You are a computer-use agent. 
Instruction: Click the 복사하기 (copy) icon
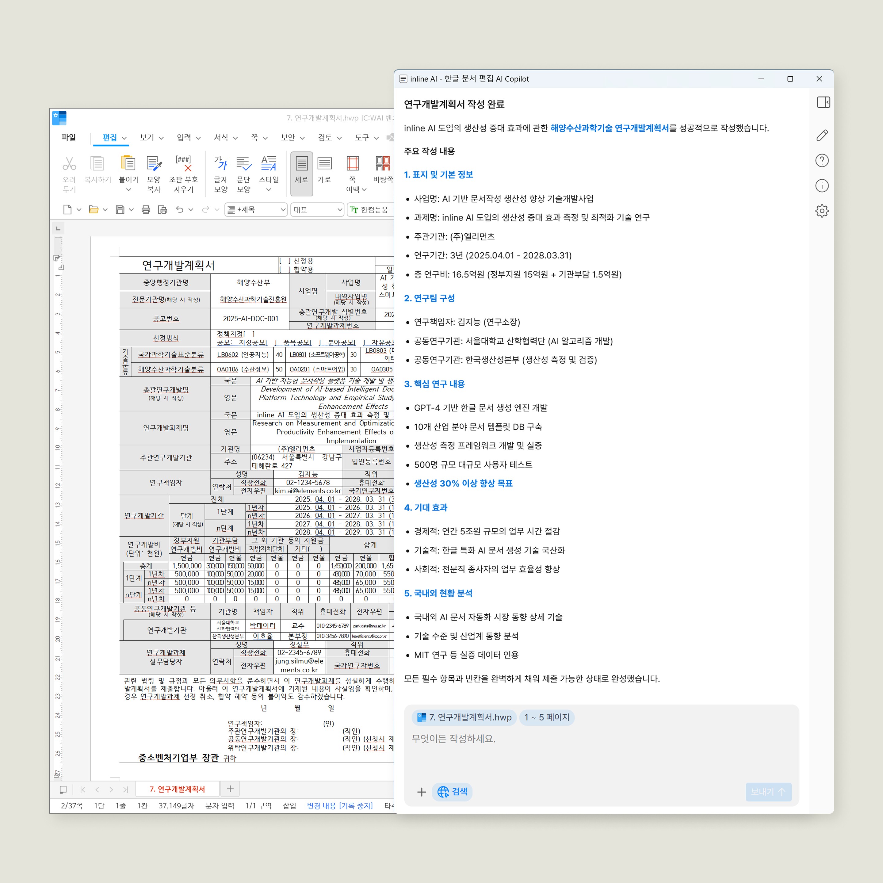(x=97, y=163)
